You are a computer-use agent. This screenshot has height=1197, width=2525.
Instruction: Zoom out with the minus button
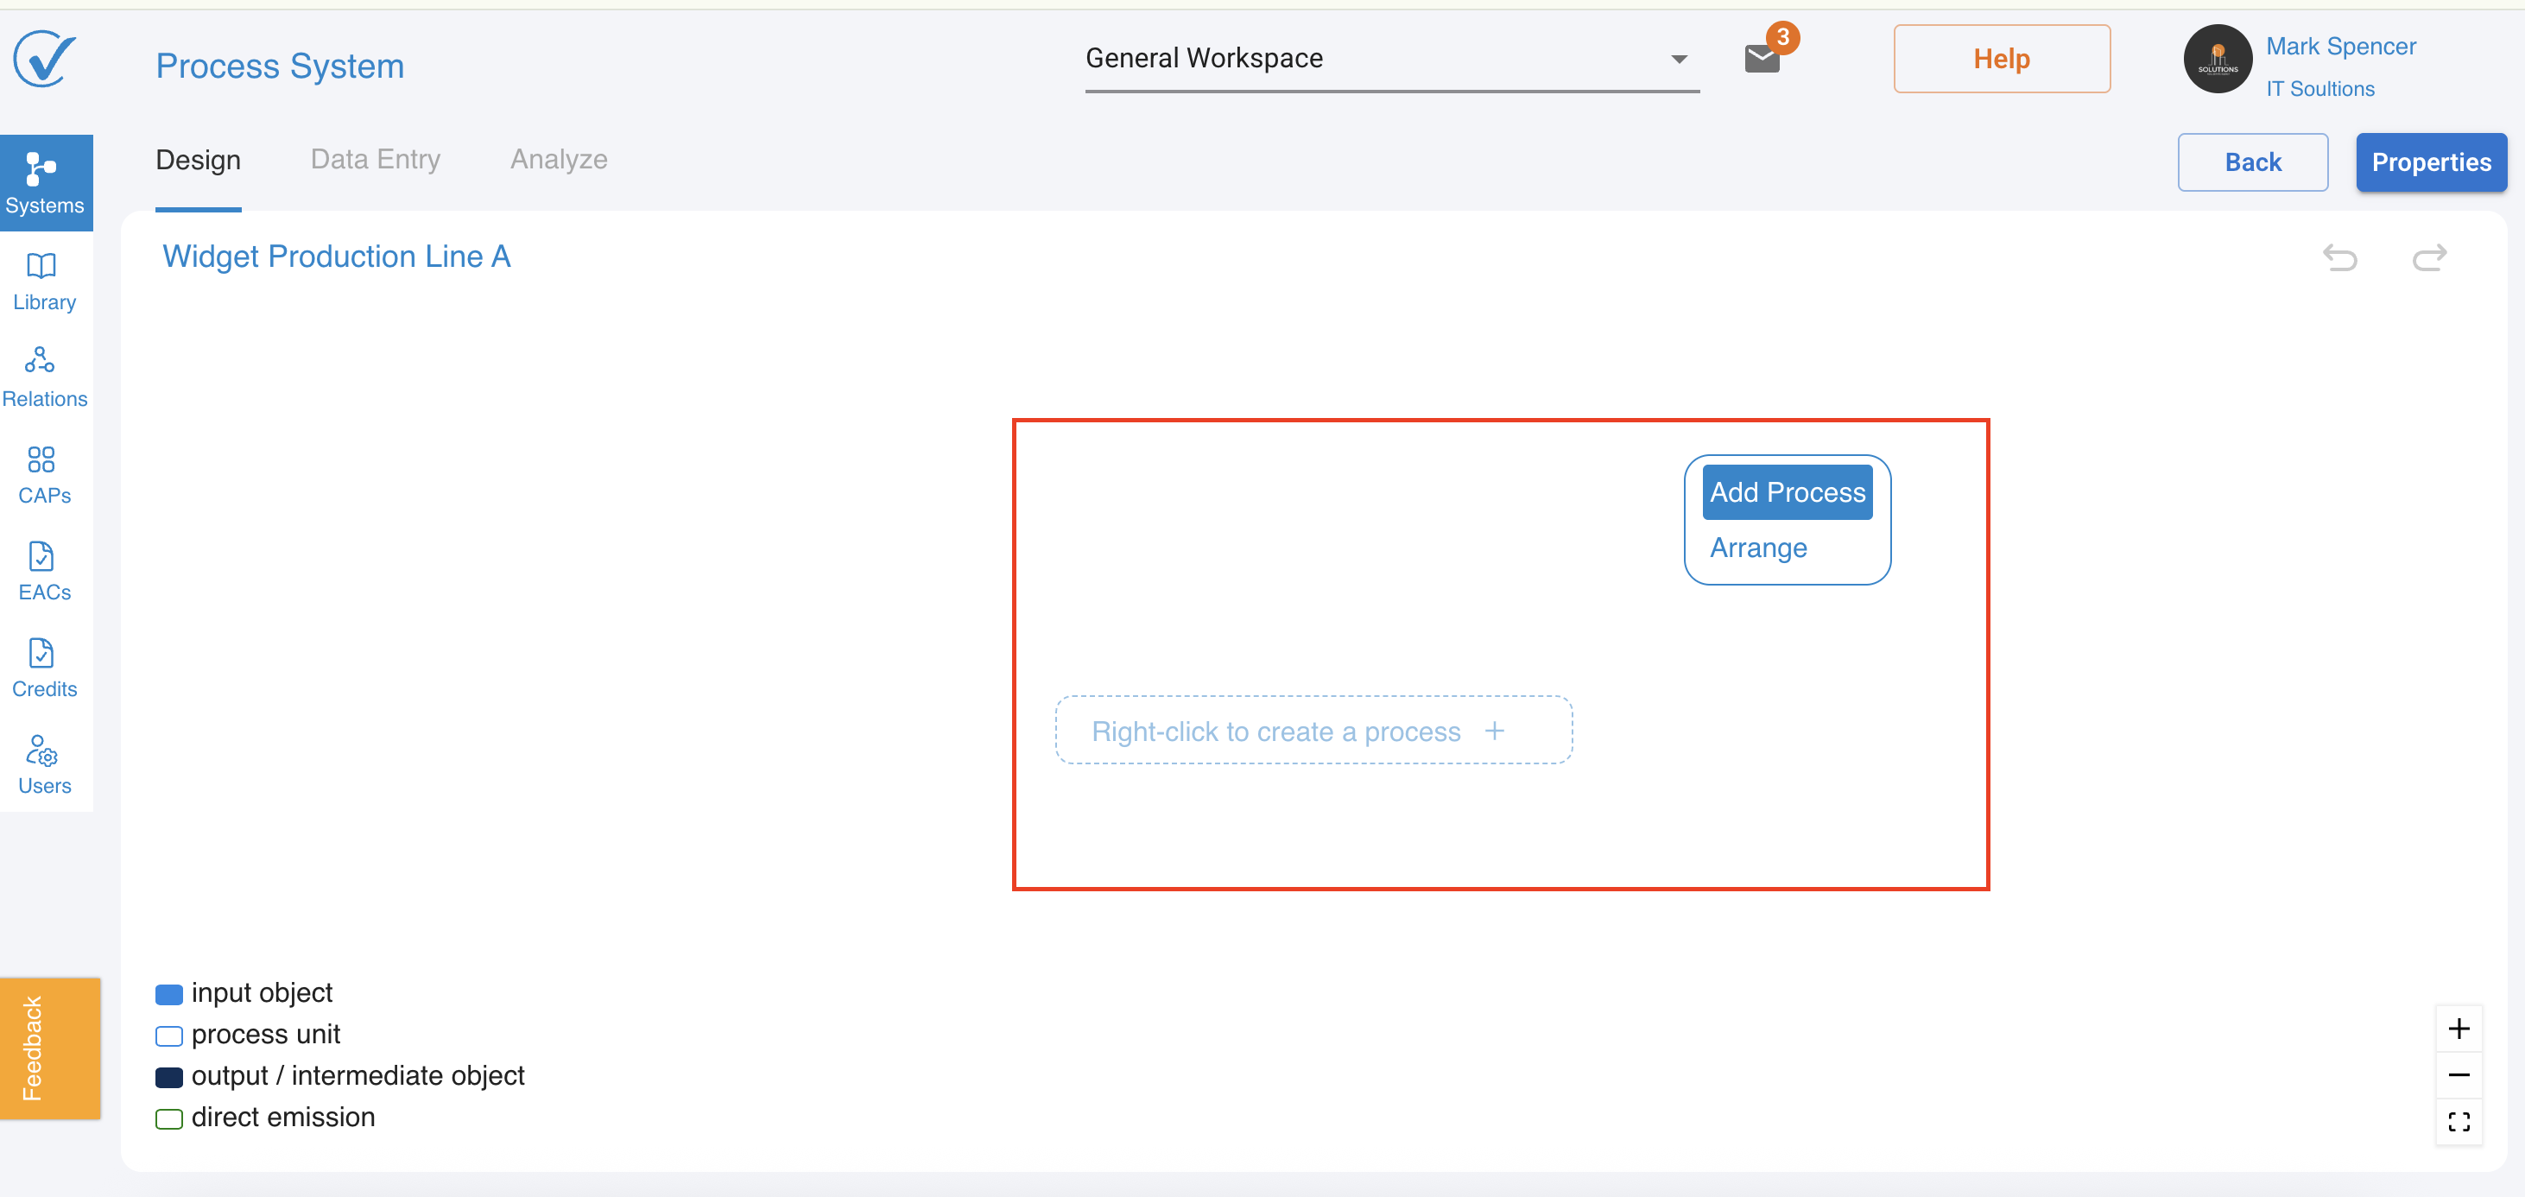click(2459, 1075)
